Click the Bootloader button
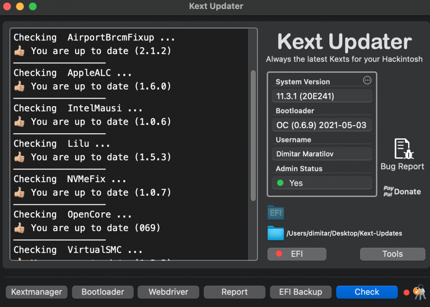 [x=103, y=292]
